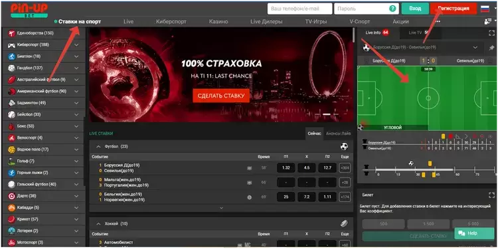Expand the Австралийский футбол (9) category
This screenshot has width=498, height=249.
(76, 80)
